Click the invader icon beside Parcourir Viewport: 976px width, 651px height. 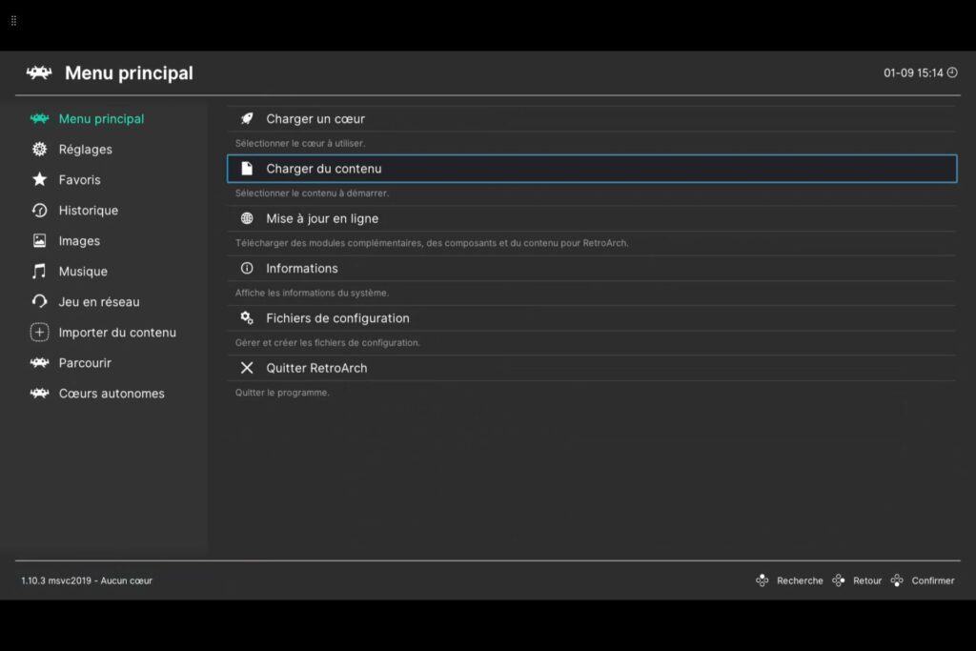pos(39,362)
